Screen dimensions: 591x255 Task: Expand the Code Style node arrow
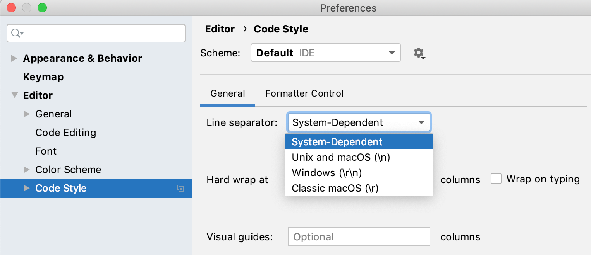pyautogui.click(x=26, y=188)
